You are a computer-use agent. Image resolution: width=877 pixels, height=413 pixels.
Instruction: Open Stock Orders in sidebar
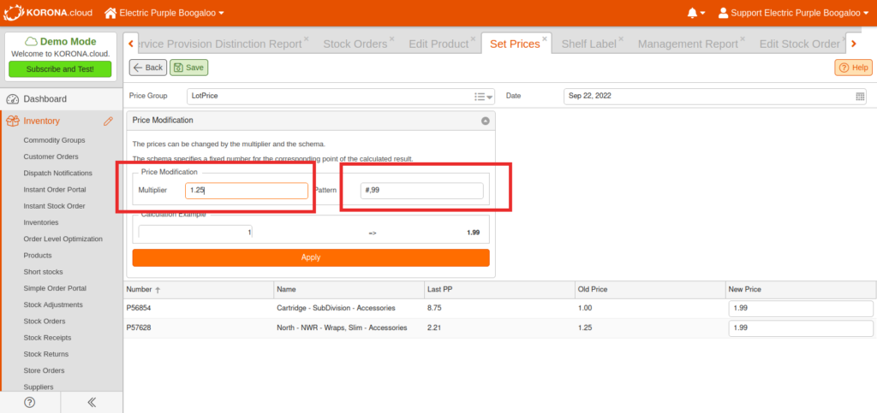[x=45, y=322]
